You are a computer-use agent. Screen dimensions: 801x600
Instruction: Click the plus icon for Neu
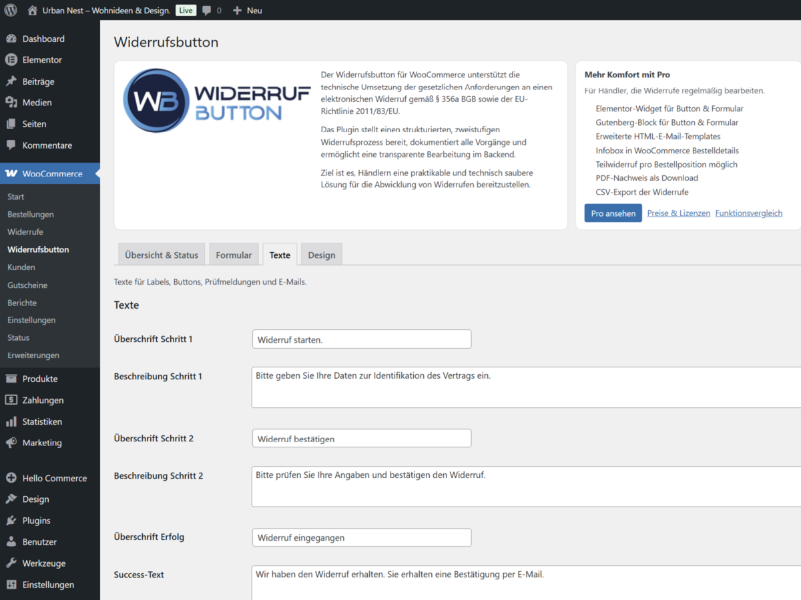click(237, 11)
